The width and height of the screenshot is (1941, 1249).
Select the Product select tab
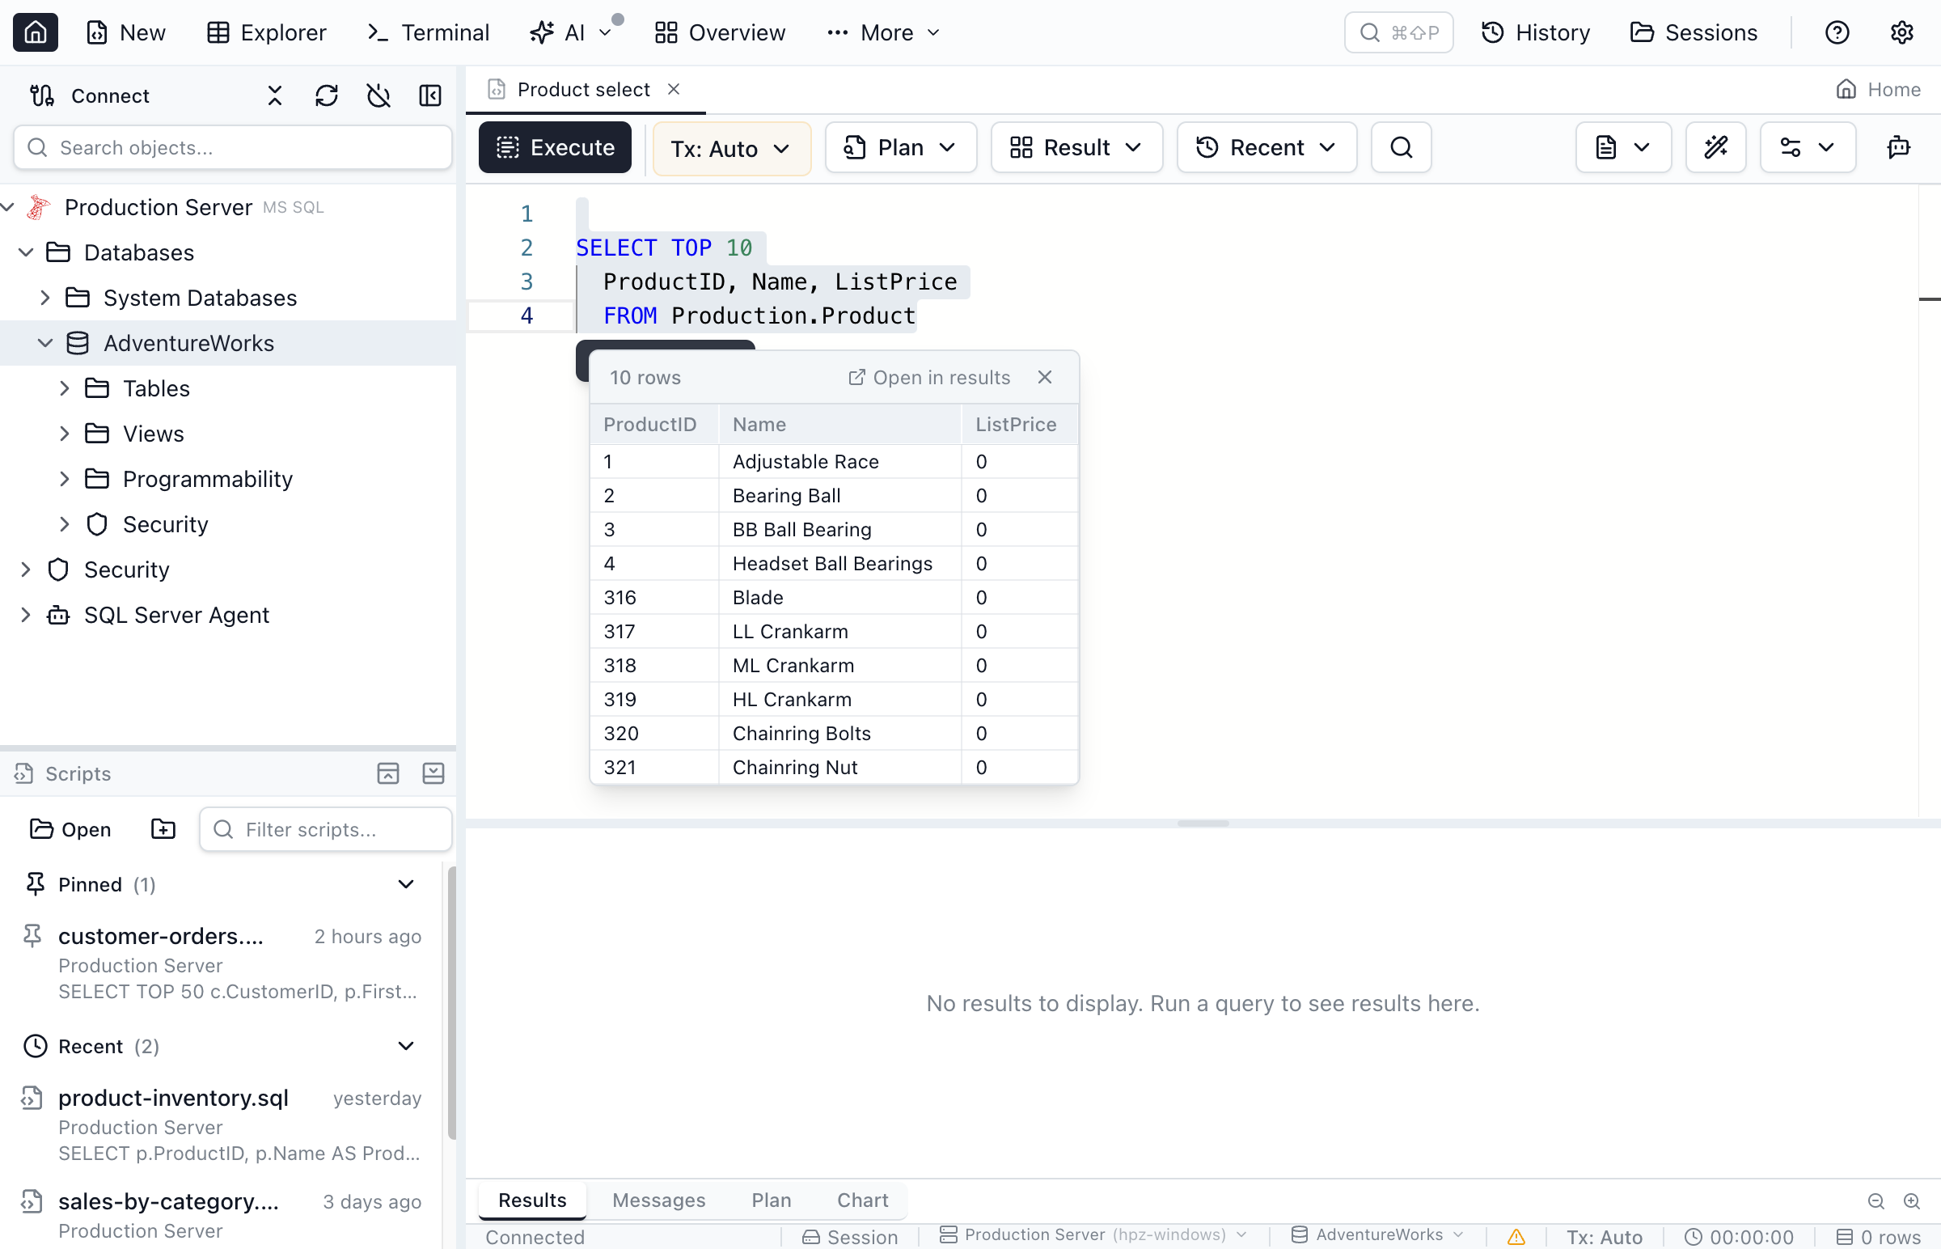coord(584,89)
